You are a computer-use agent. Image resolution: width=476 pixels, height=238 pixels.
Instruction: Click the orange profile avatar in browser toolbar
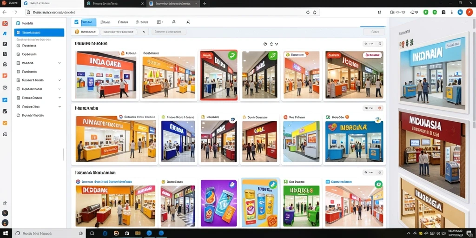tap(469, 12)
